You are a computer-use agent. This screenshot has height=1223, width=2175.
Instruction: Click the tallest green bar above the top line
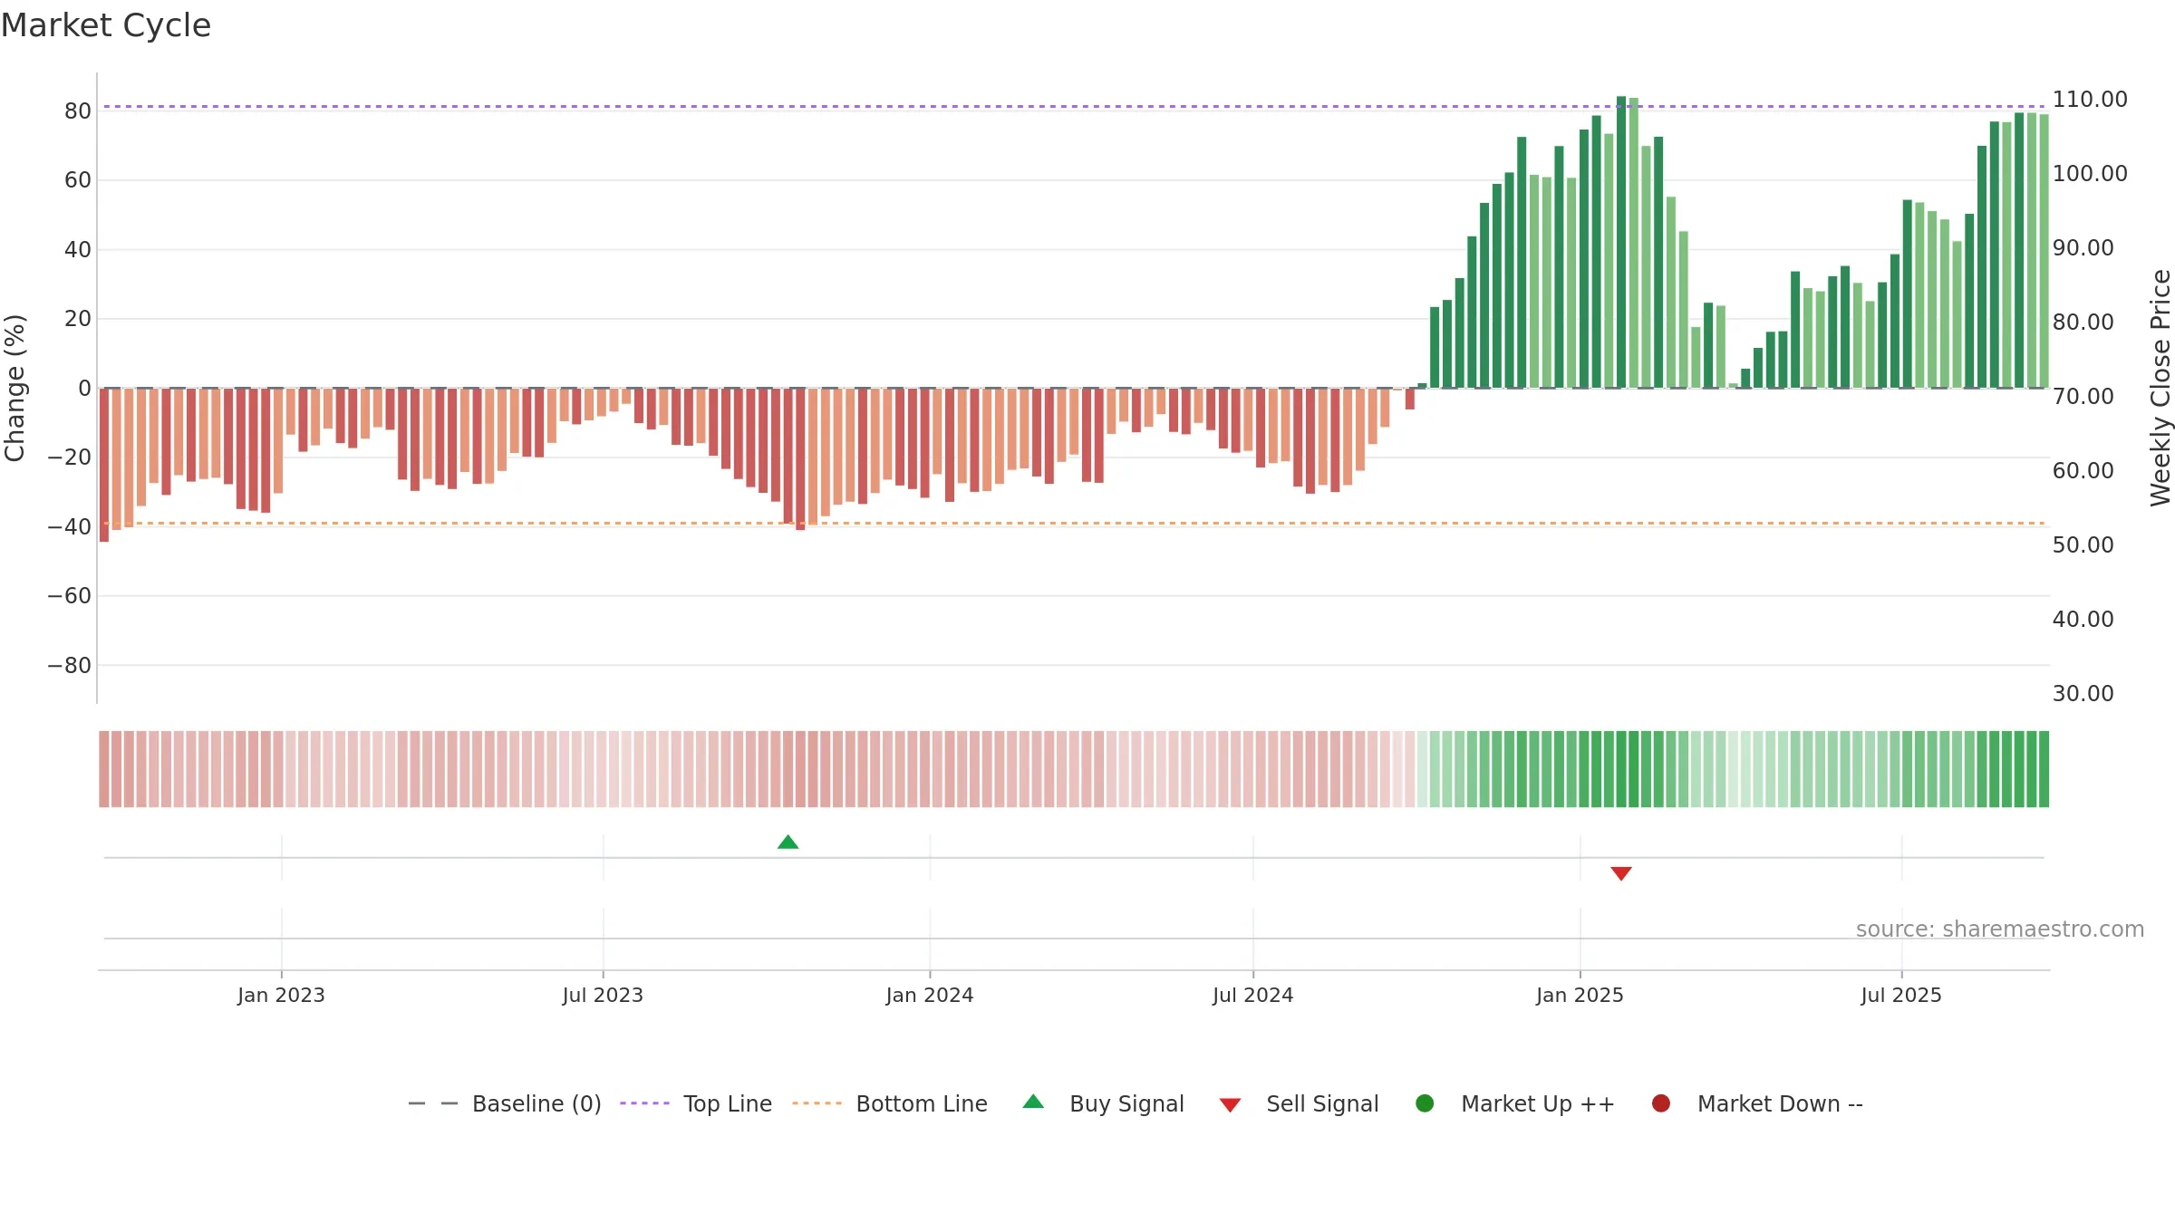(1621, 242)
